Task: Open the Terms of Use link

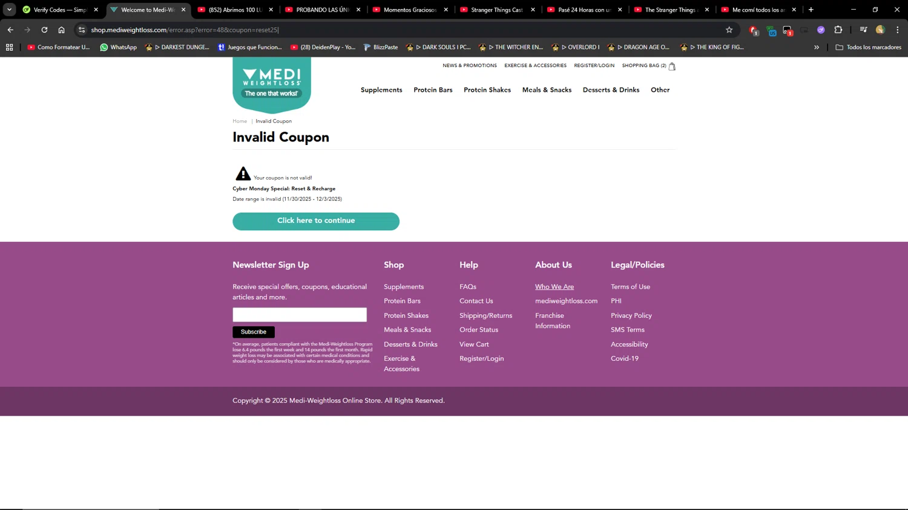Action: [630, 287]
